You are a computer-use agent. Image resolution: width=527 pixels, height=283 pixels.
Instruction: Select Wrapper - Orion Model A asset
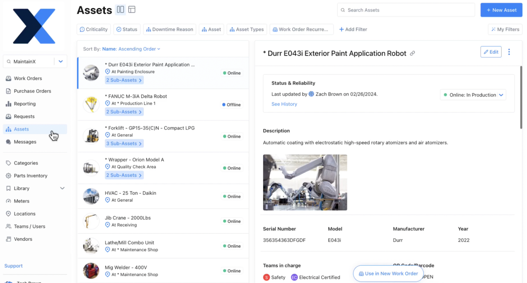pos(163,168)
